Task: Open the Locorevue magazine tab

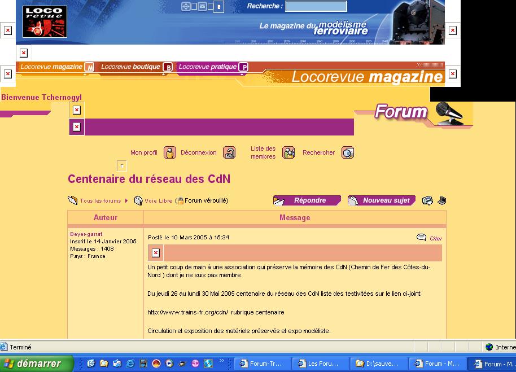Action: click(x=51, y=67)
